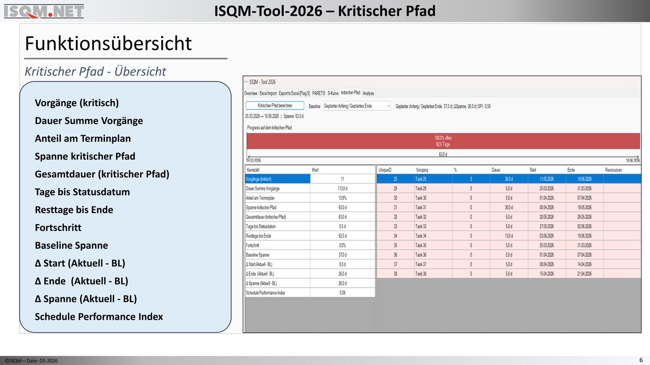Open Export to Excel [Flag 5] tab

coord(294,94)
